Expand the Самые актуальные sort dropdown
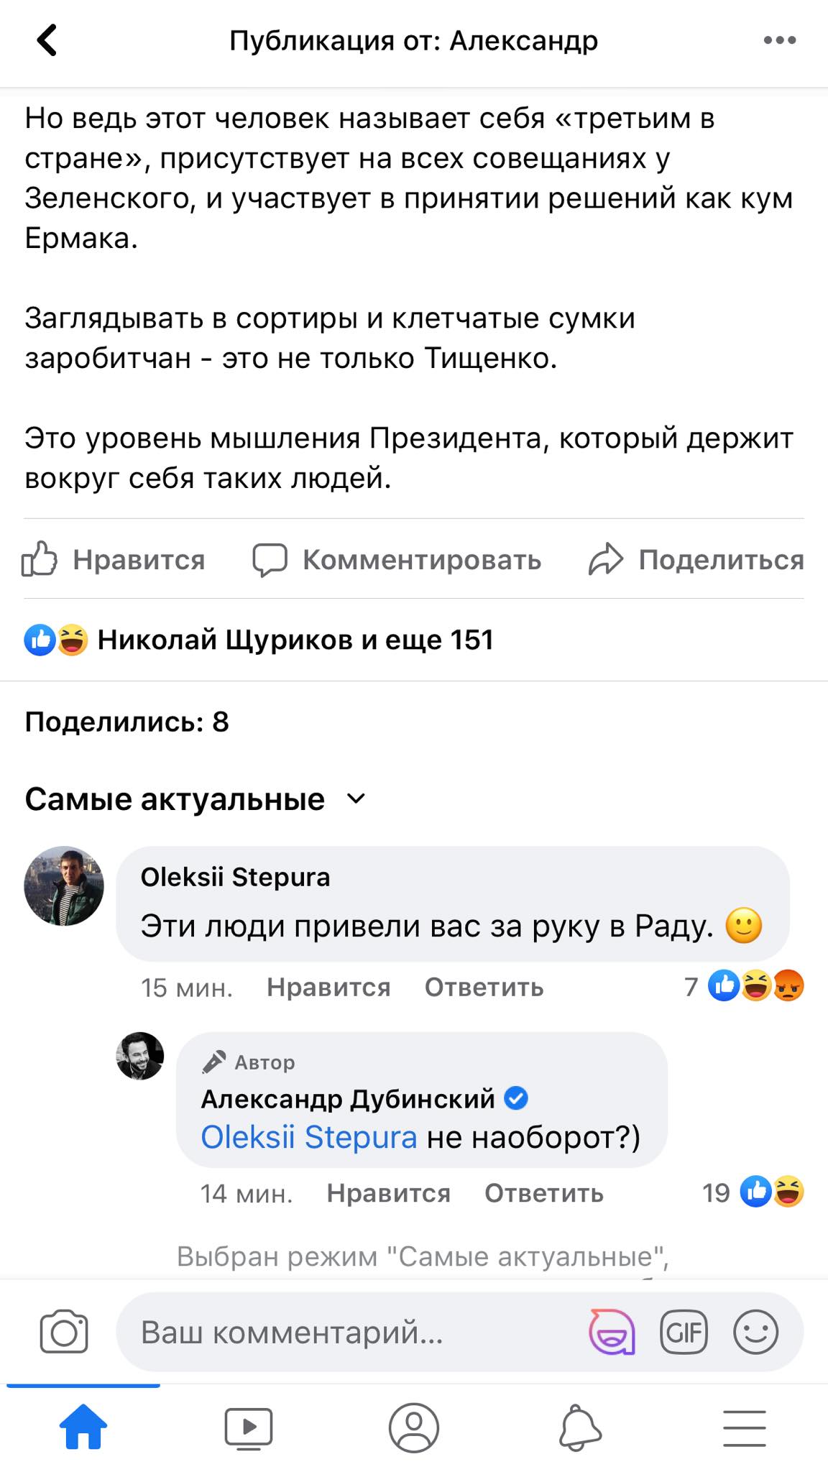 (x=356, y=799)
